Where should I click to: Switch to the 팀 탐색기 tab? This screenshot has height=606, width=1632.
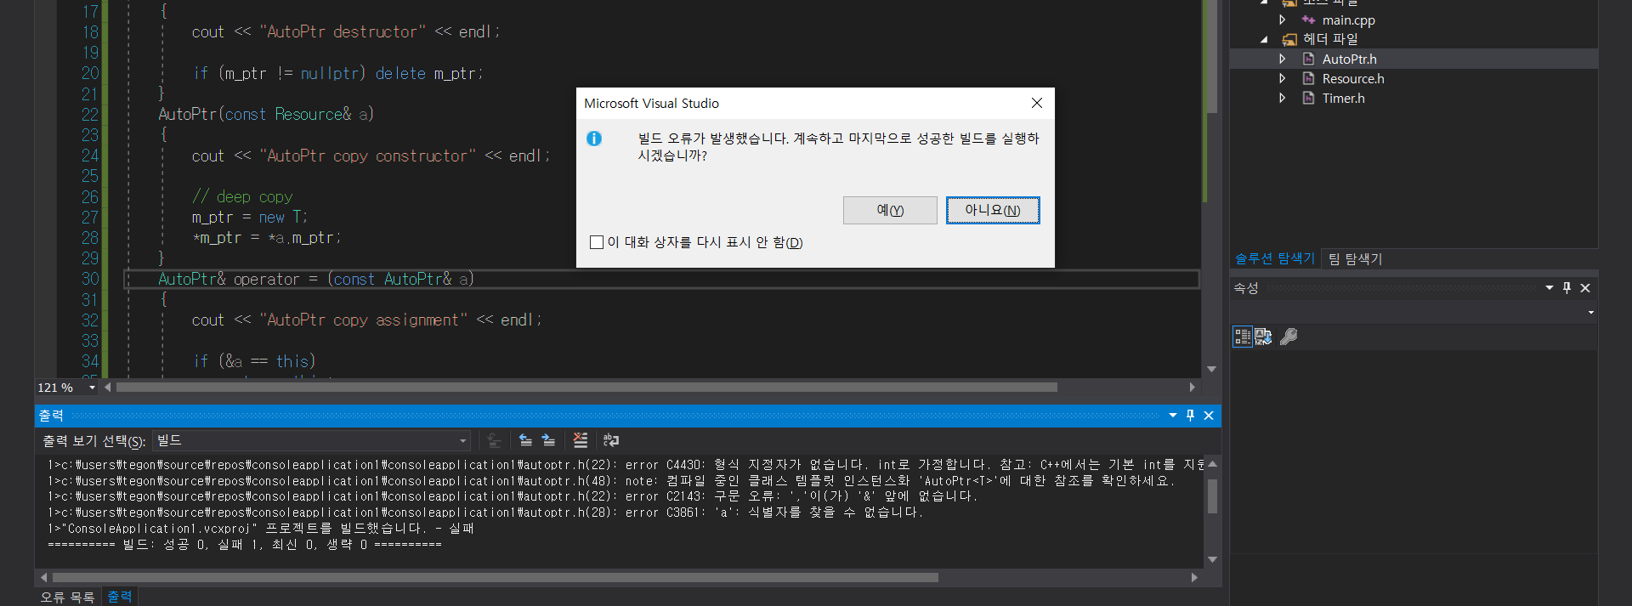tap(1356, 258)
